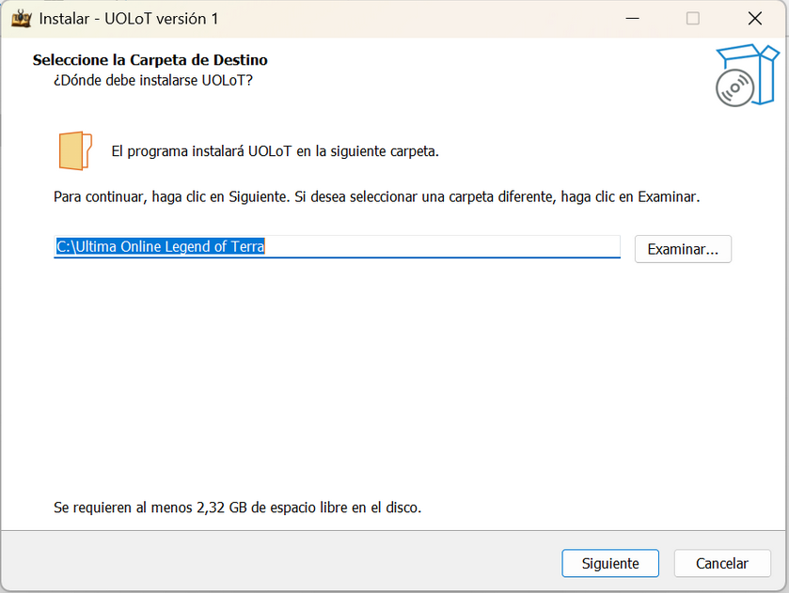Click the installer app icon in title bar
Screen dimensions: 789x593
21,19
